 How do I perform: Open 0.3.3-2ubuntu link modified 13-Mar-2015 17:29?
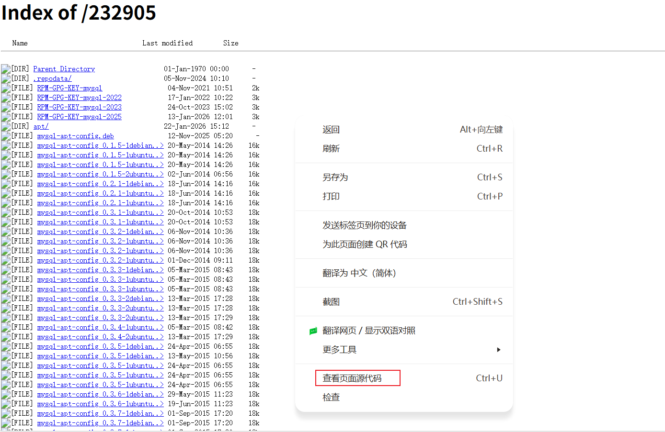(100, 318)
